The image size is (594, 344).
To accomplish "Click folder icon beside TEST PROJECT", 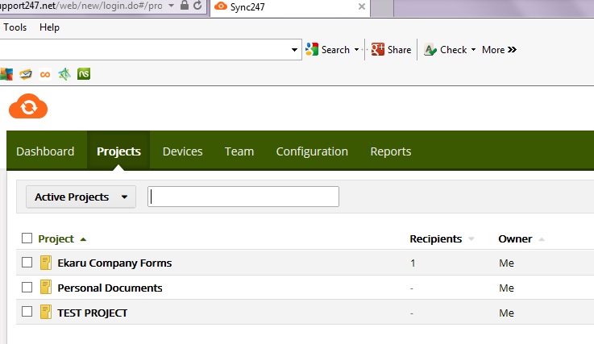I will 46,312.
